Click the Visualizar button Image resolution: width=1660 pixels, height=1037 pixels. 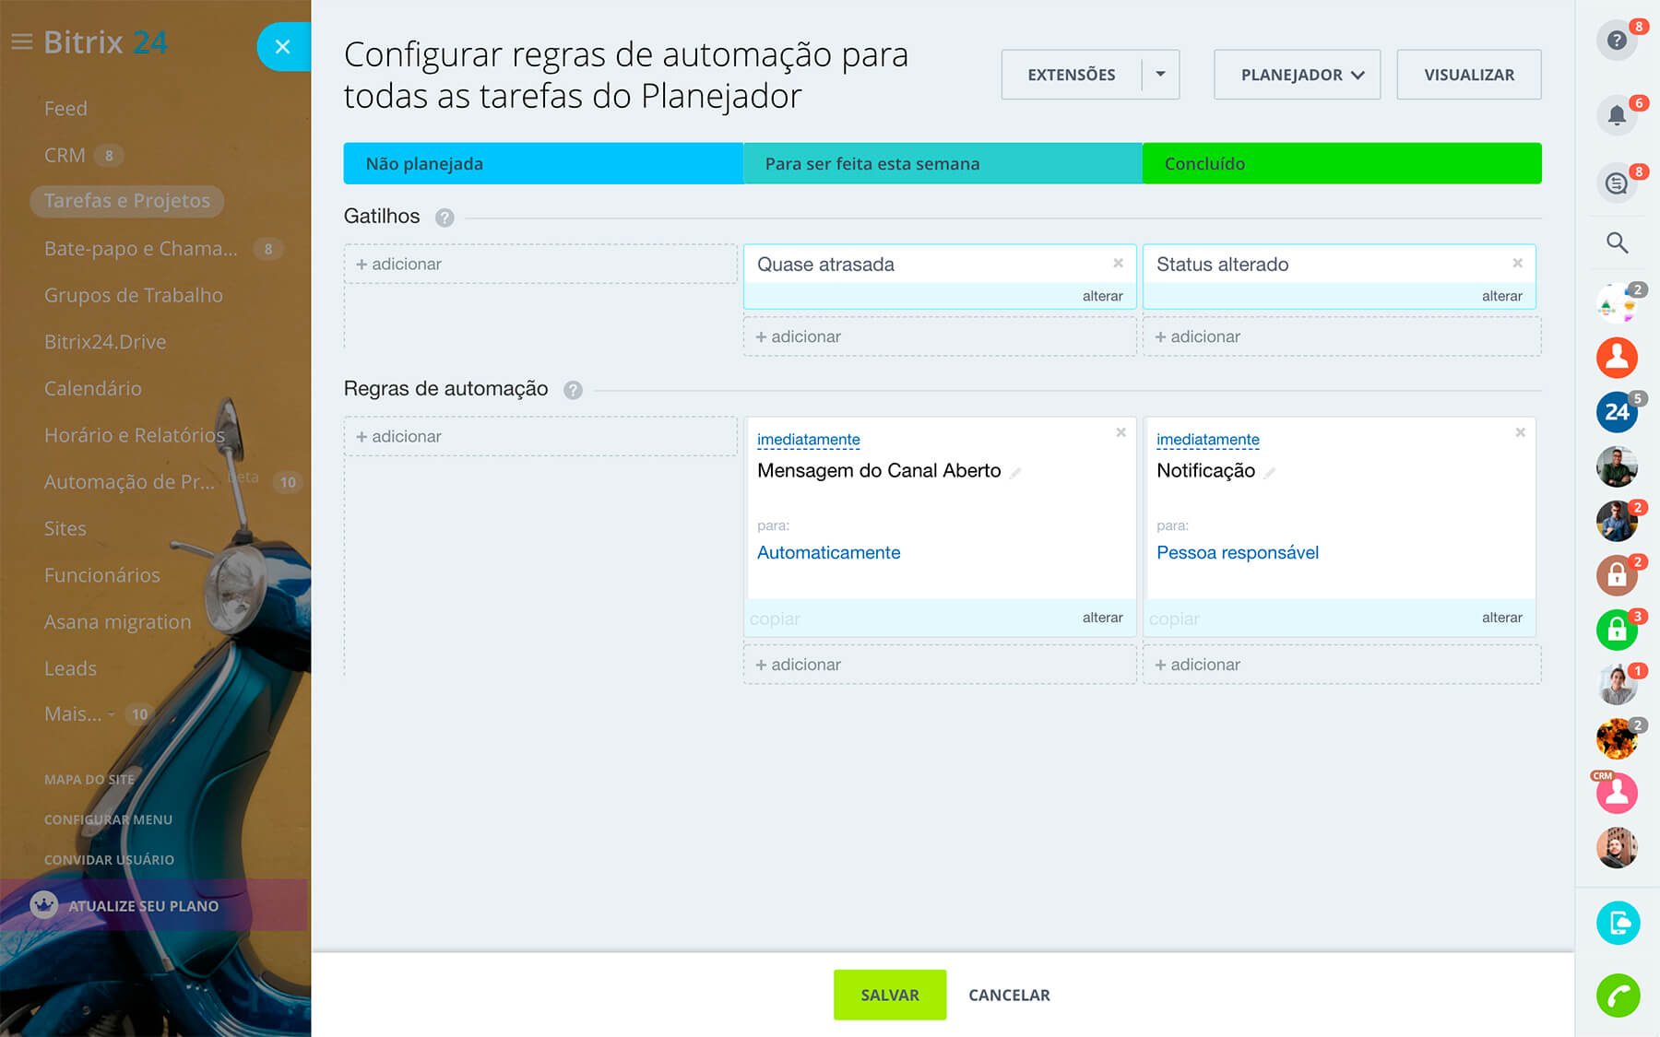point(1468,75)
